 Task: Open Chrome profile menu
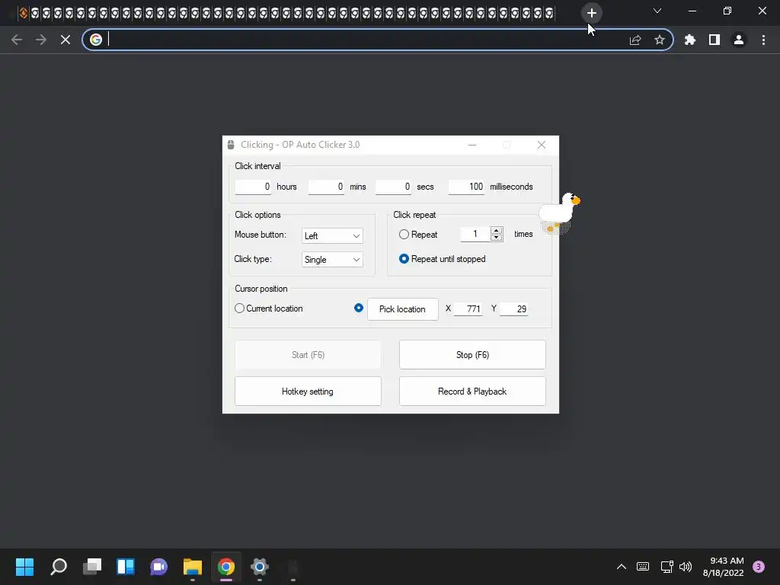pyautogui.click(x=739, y=40)
